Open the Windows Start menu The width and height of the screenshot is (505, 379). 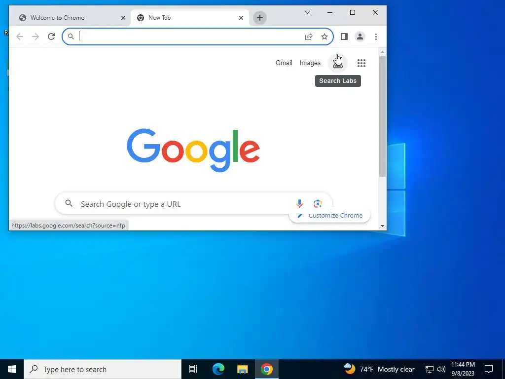coord(12,369)
